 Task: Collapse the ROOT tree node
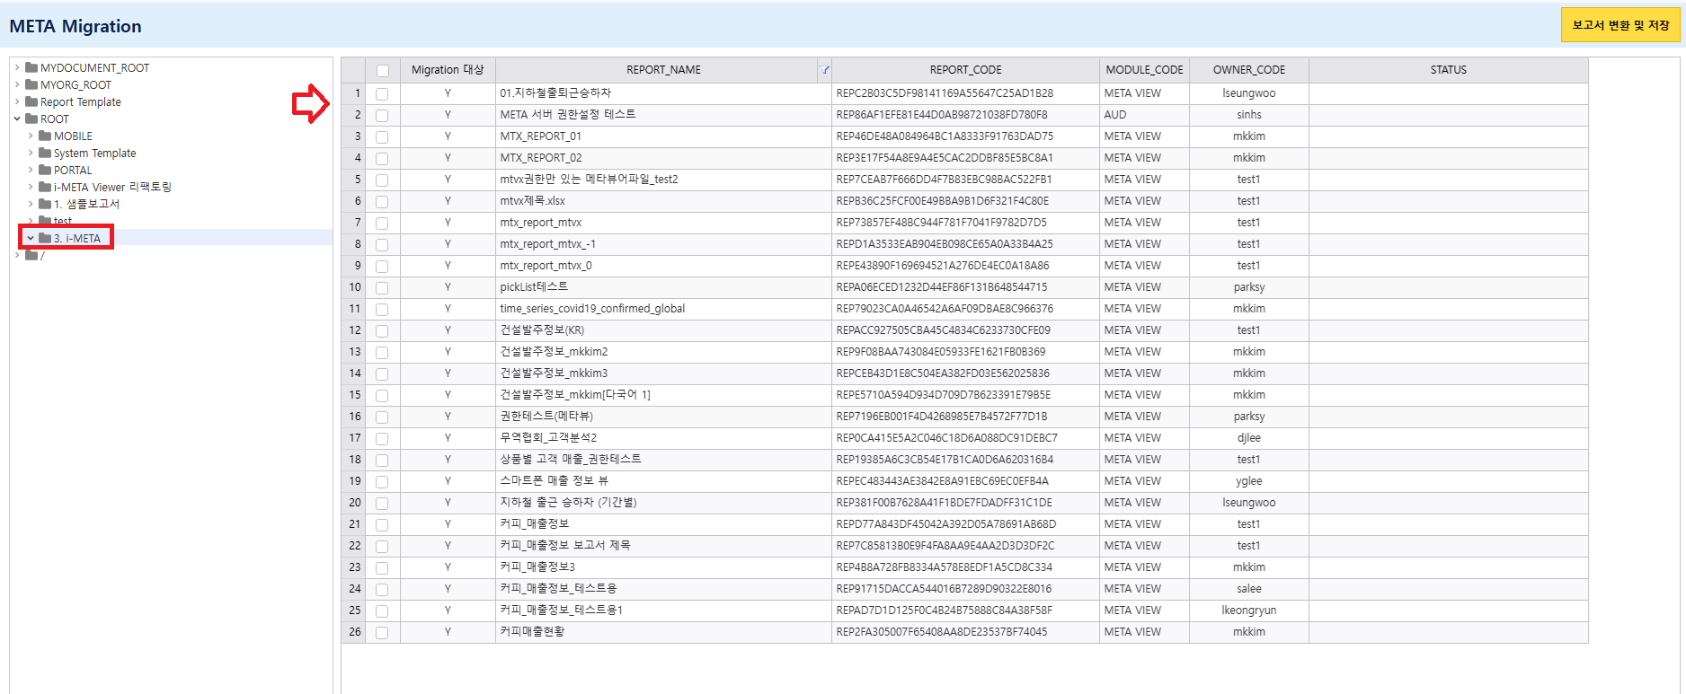pyautogui.click(x=17, y=119)
